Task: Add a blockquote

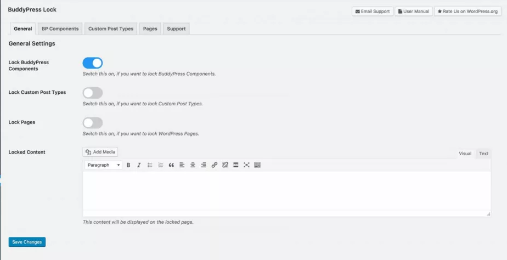Action: click(171, 165)
